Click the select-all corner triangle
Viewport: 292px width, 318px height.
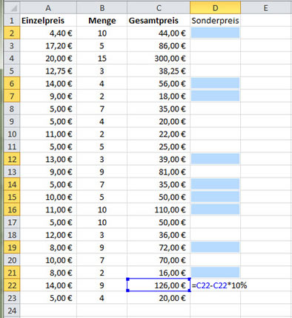coord(12,8)
